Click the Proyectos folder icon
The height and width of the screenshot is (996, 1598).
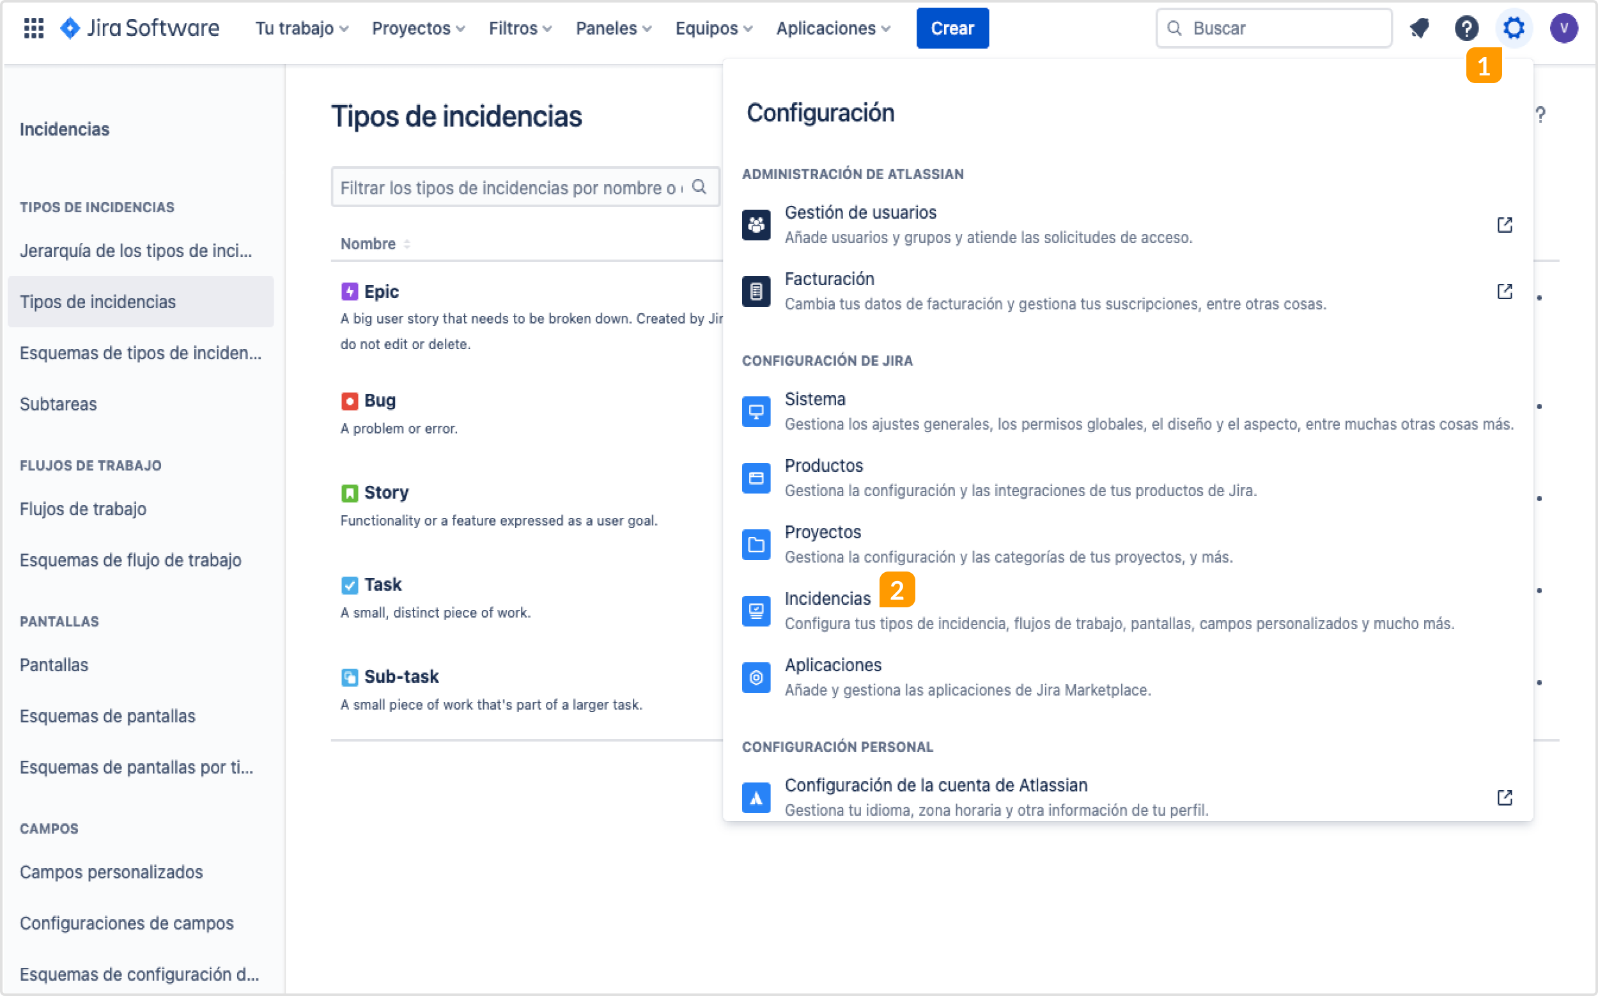756,545
